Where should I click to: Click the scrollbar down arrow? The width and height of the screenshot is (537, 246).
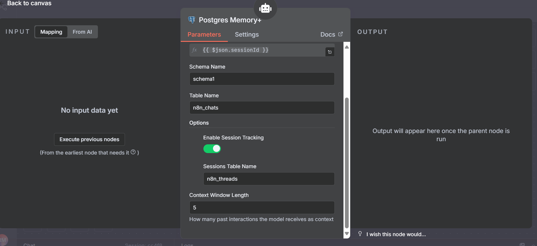pyautogui.click(x=347, y=234)
